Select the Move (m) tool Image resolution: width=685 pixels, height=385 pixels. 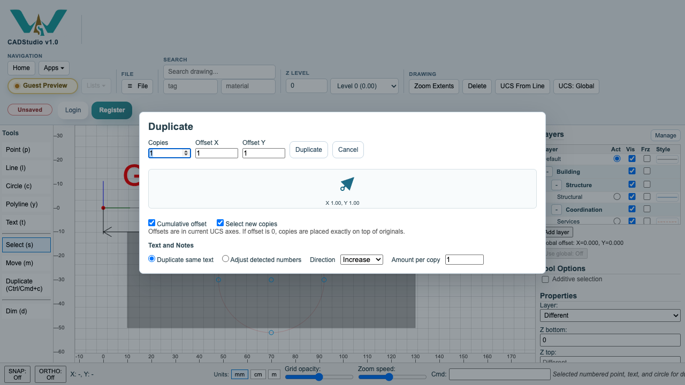point(26,263)
